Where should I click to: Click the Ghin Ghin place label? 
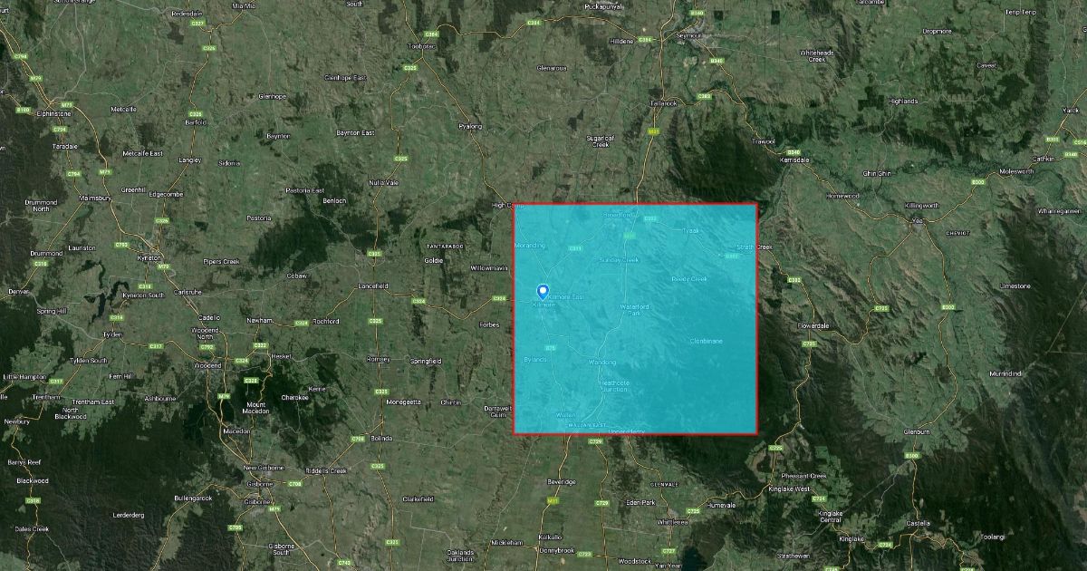click(x=877, y=172)
